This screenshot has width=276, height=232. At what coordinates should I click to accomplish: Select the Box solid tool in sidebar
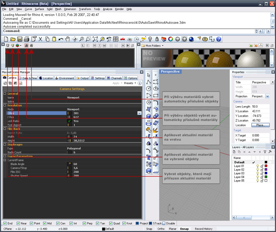(149, 116)
